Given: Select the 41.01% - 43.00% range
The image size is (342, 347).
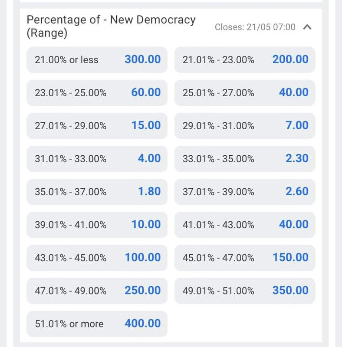Looking at the screenshot, I should [x=245, y=225].
